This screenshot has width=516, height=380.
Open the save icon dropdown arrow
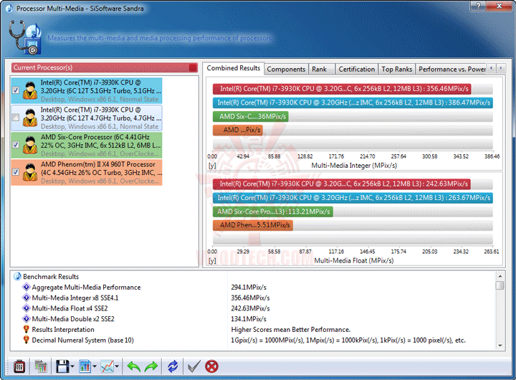[72, 366]
